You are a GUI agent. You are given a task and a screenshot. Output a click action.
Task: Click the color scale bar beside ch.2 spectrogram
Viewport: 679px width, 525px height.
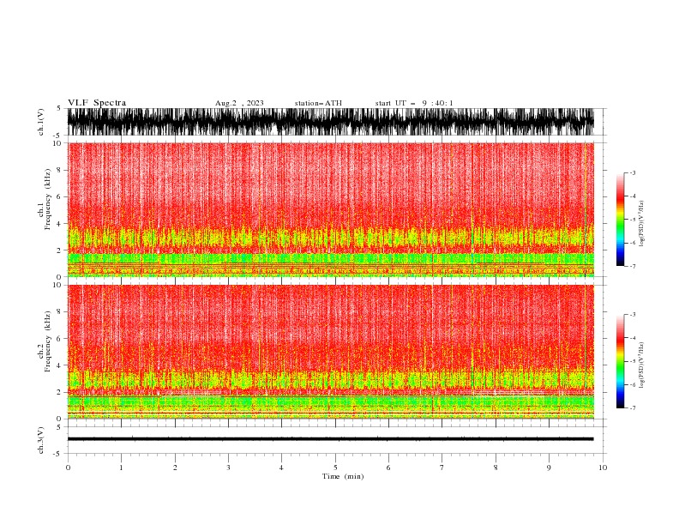[x=621, y=361]
